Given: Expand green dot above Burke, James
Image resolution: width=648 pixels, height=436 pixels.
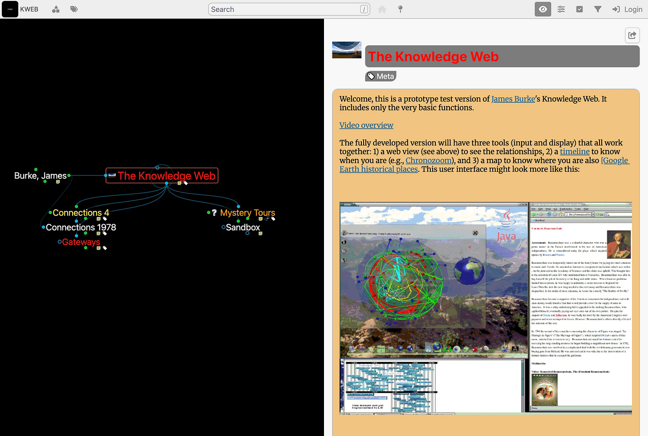Looking at the screenshot, I should point(36,170).
